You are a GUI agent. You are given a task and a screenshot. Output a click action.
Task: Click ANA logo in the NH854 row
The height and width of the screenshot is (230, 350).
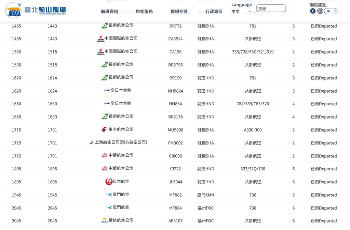coord(107,104)
